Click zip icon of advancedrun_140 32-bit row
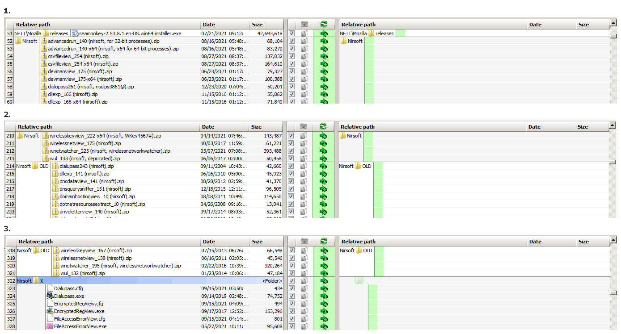This screenshot has height=334, width=621. tap(44, 41)
